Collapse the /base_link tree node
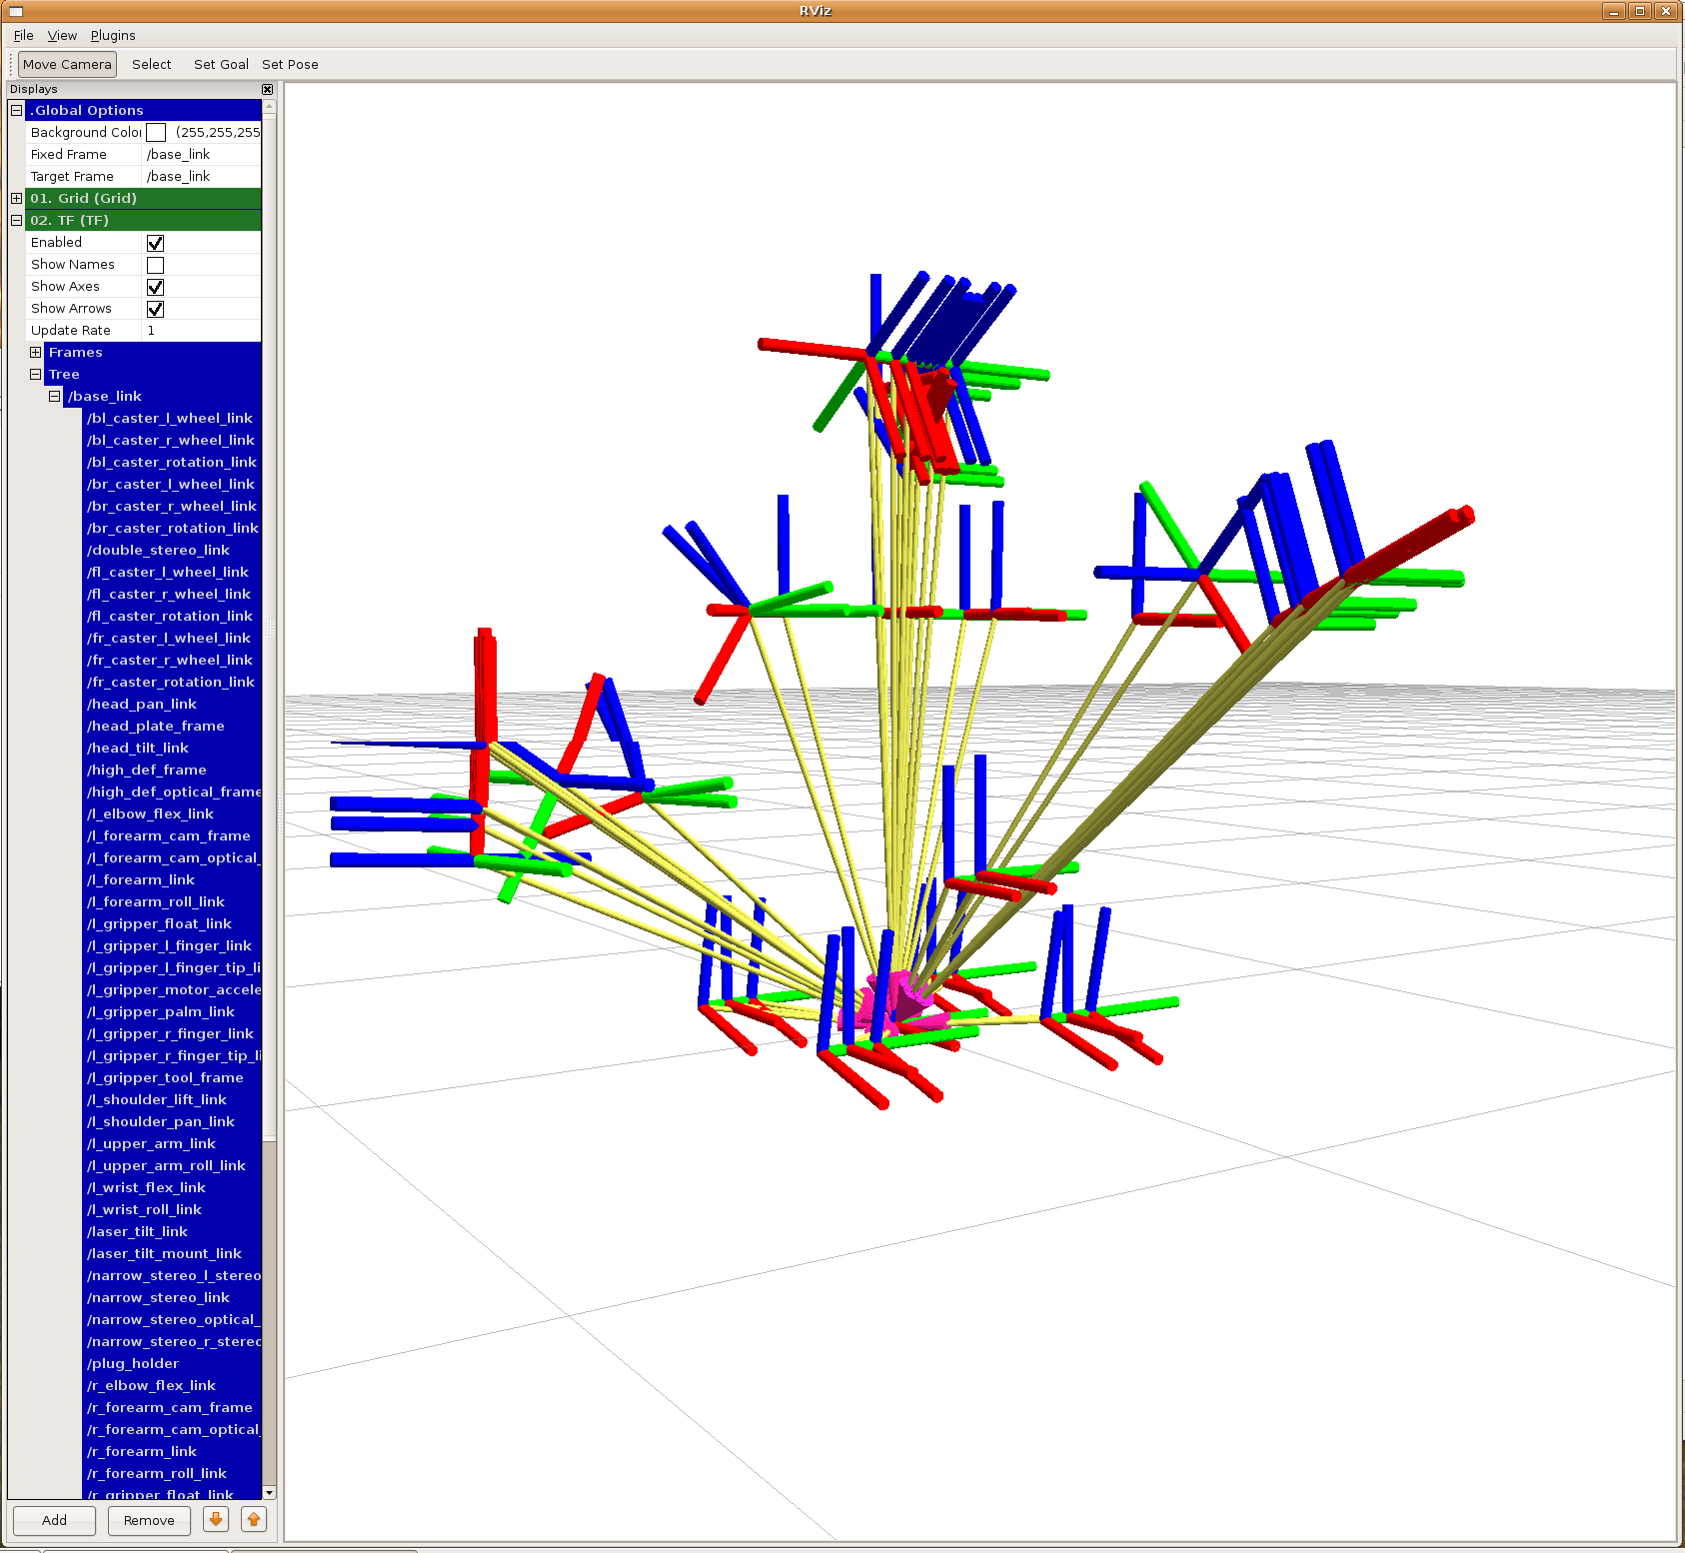The image size is (1685, 1553). coord(54,396)
